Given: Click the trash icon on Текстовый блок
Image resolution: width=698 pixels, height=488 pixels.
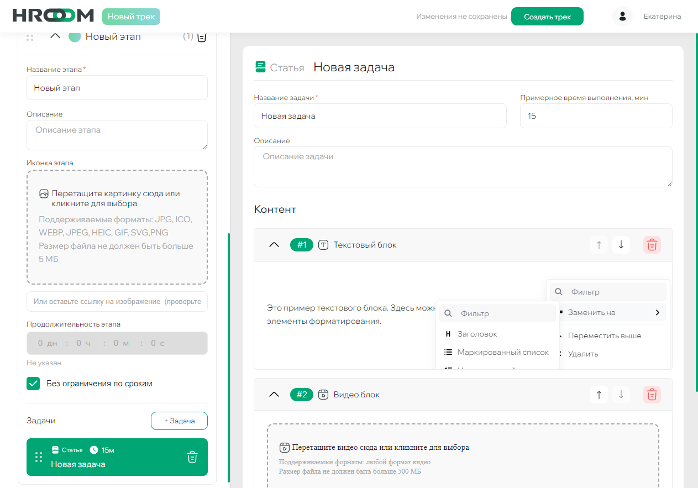Looking at the screenshot, I should 652,244.
